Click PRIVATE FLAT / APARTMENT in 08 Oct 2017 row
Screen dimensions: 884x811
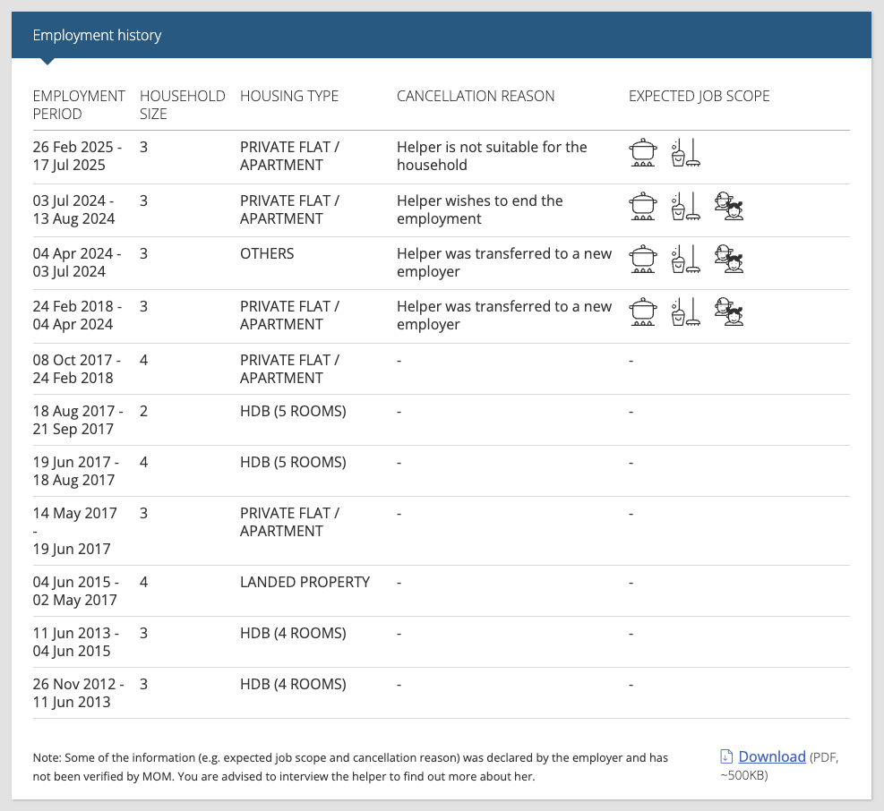tap(290, 369)
